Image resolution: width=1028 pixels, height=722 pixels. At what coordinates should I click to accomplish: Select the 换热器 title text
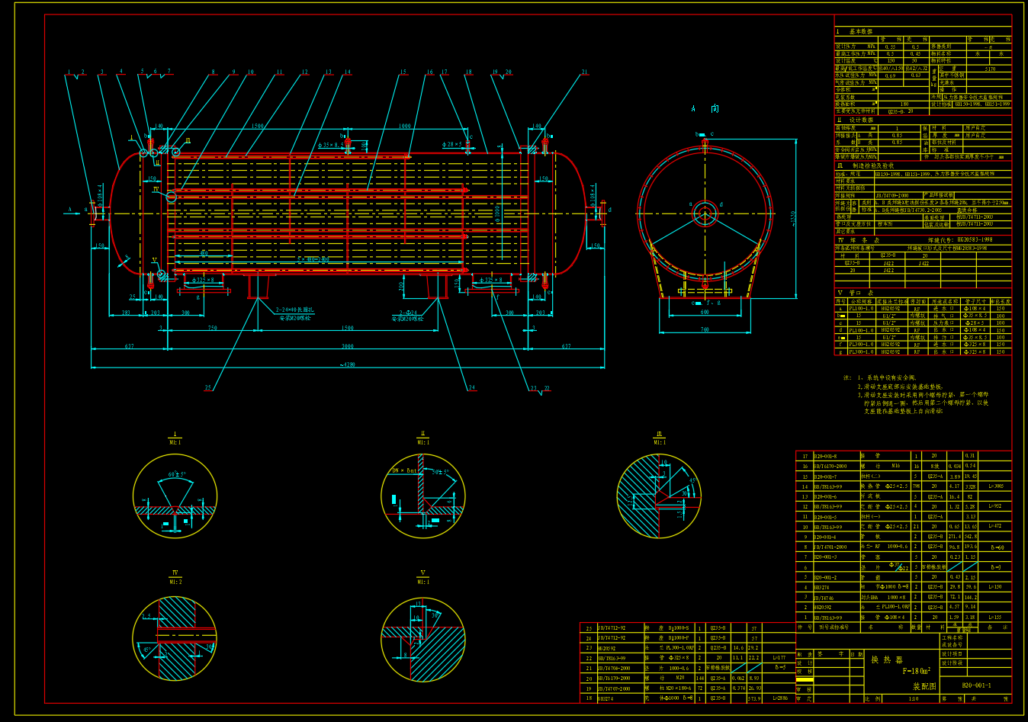[887, 659]
